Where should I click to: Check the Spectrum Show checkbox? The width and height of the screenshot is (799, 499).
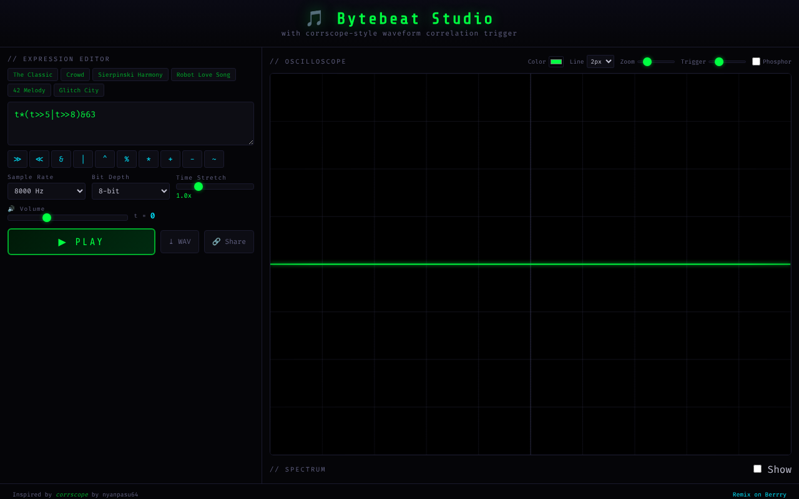pos(757,468)
